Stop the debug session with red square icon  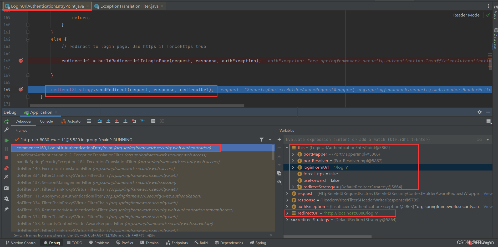(6, 157)
